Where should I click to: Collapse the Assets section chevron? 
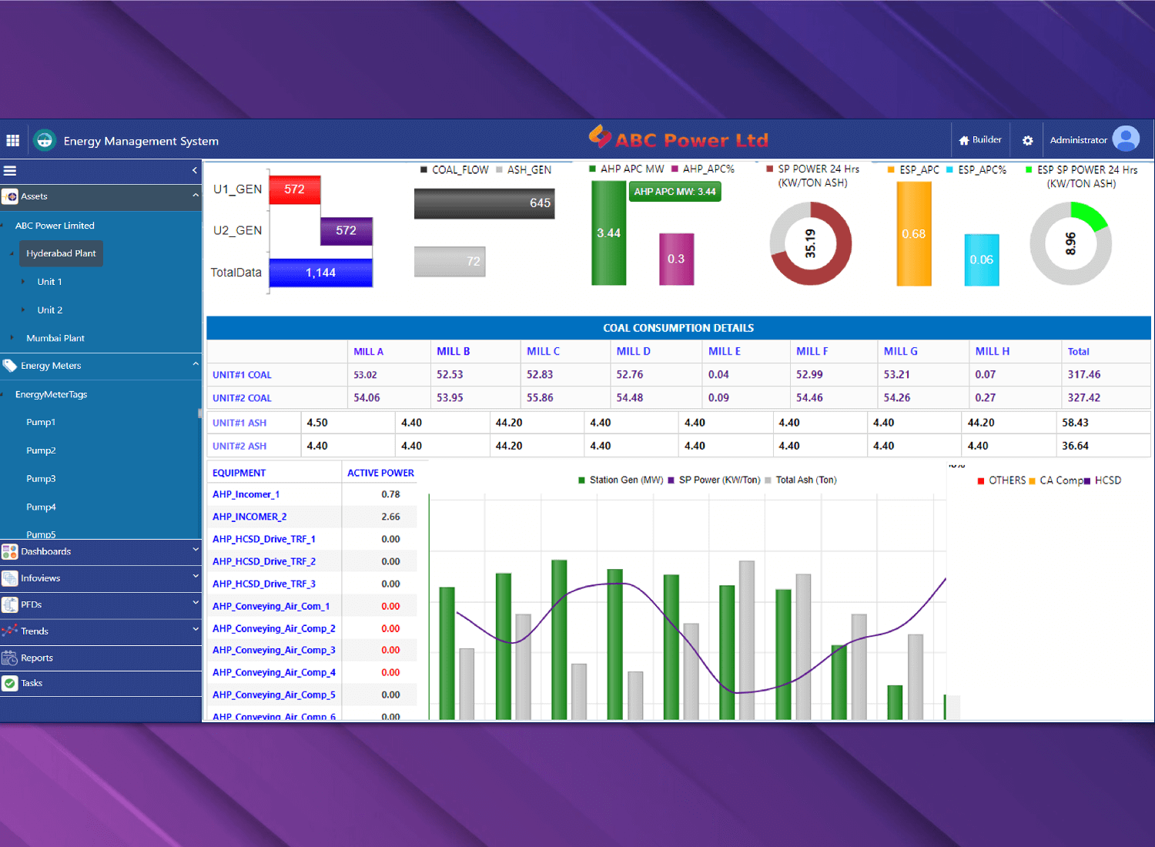pyautogui.click(x=195, y=196)
